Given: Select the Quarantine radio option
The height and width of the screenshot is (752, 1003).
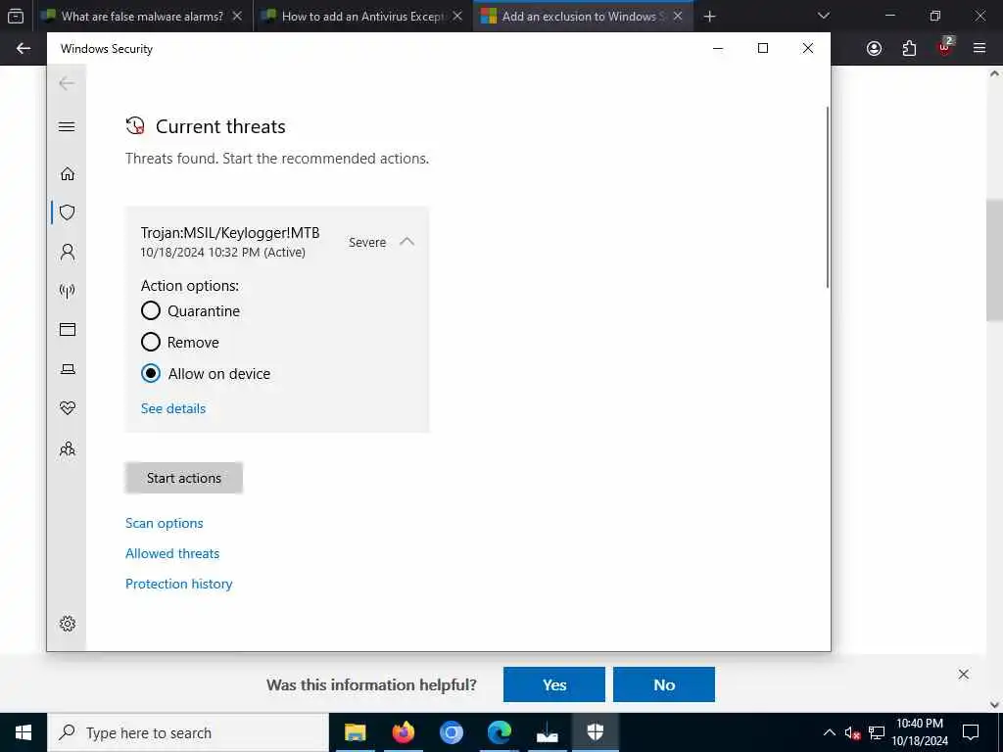Looking at the screenshot, I should coord(150,310).
